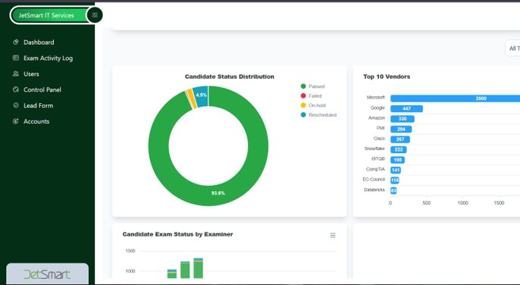Click the Amazon bar showing 330
The height and width of the screenshot is (285, 520).
tap(403, 119)
